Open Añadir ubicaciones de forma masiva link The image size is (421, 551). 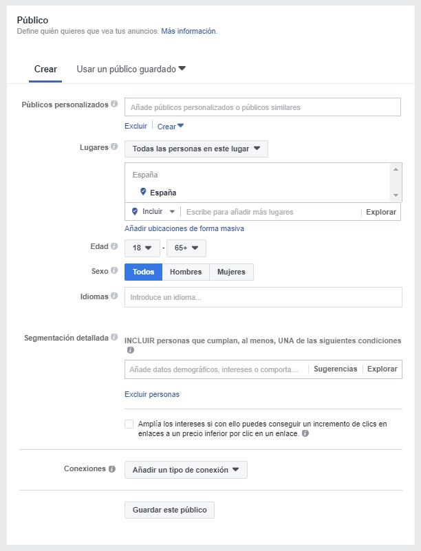184,229
